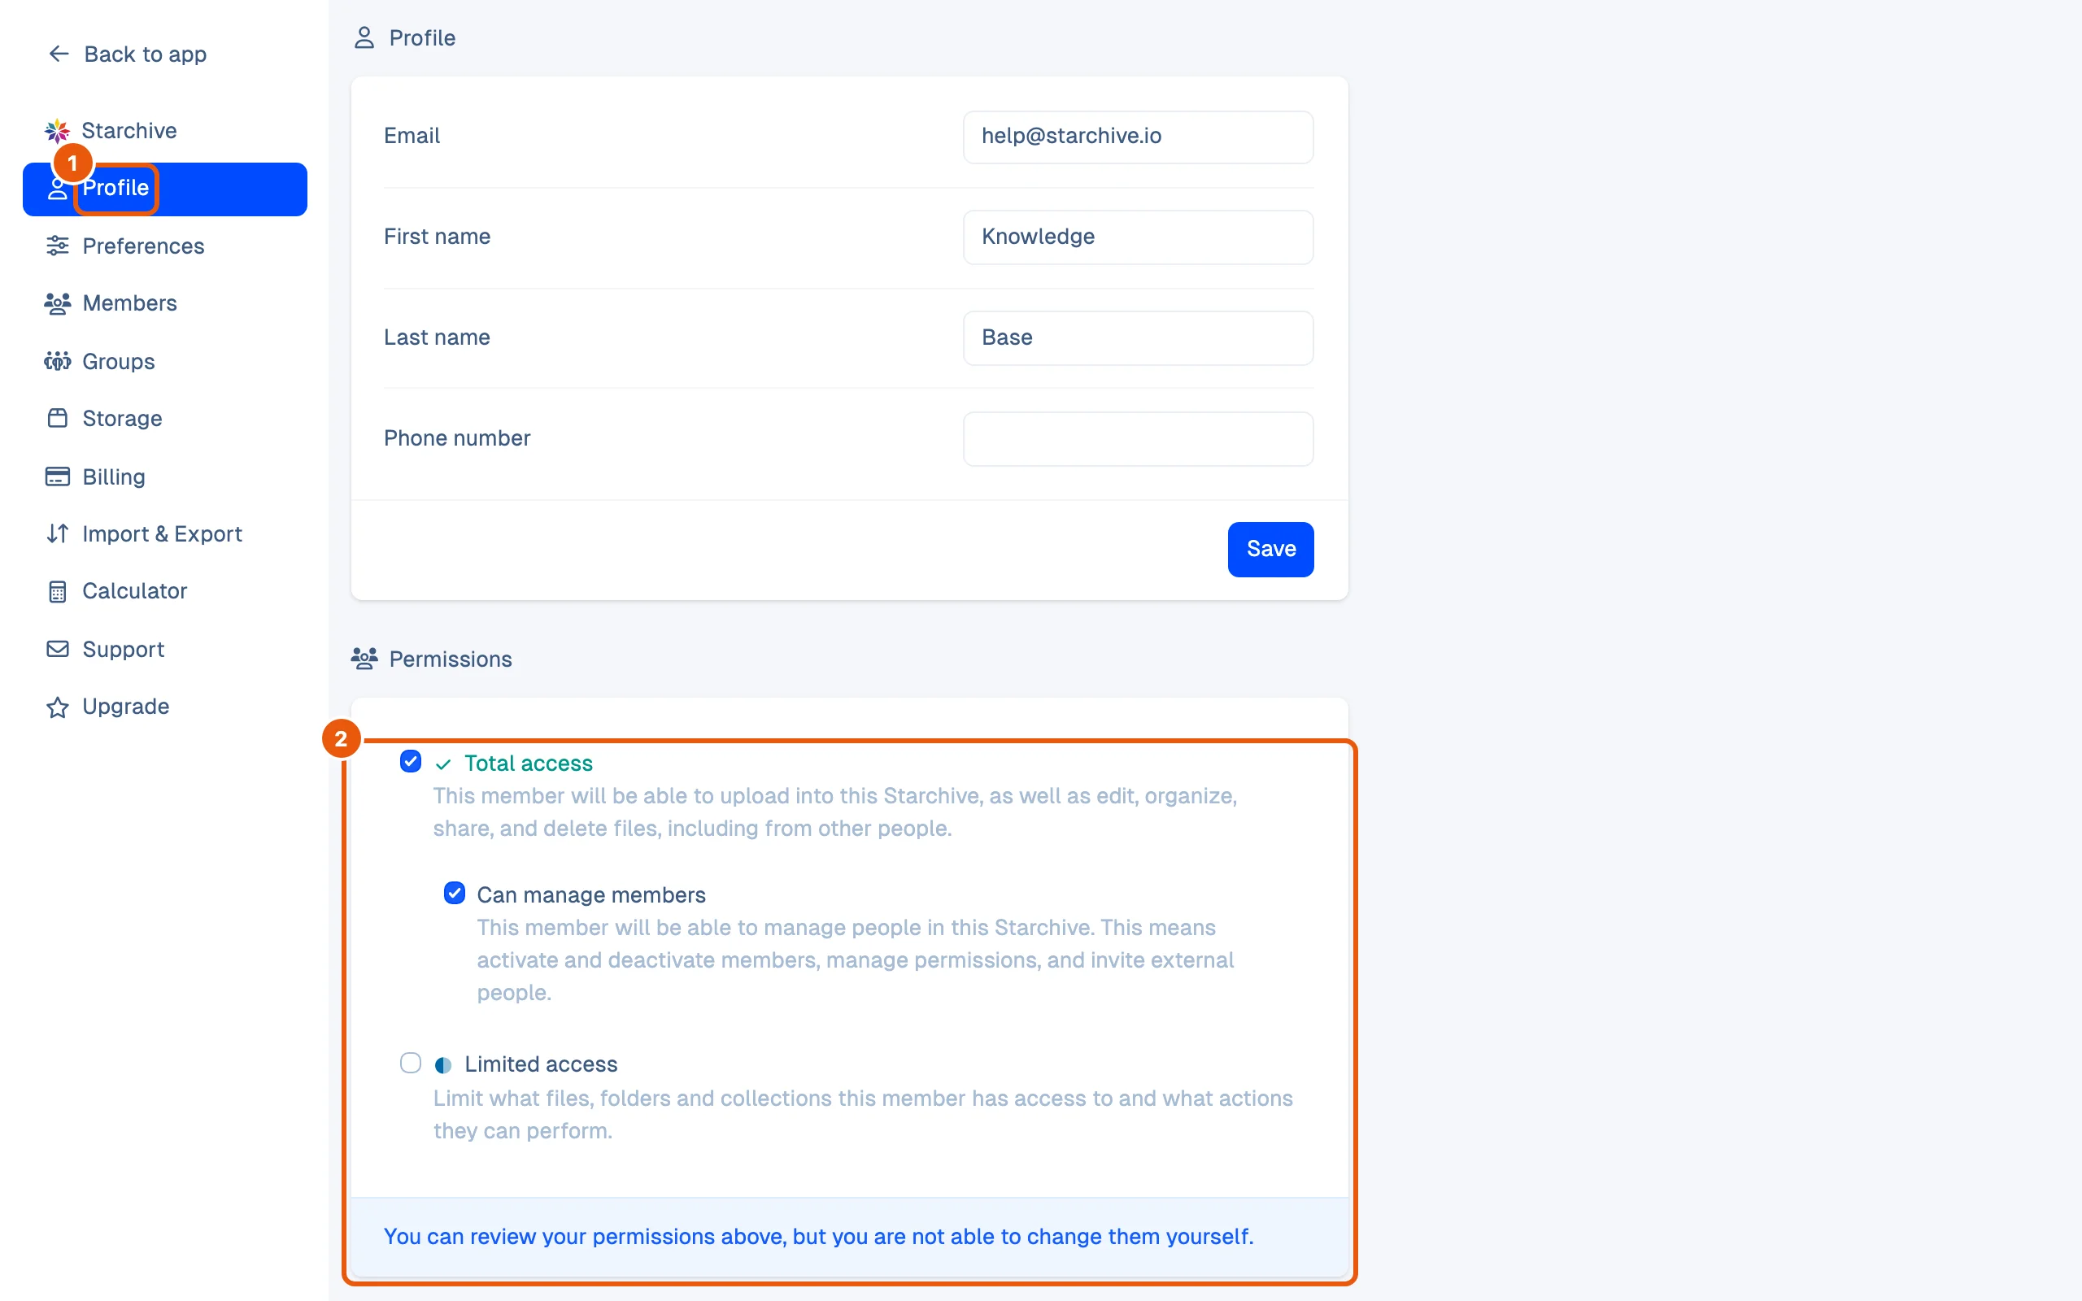The width and height of the screenshot is (2082, 1301).
Task: Click the back arrow icon
Action: click(59, 54)
